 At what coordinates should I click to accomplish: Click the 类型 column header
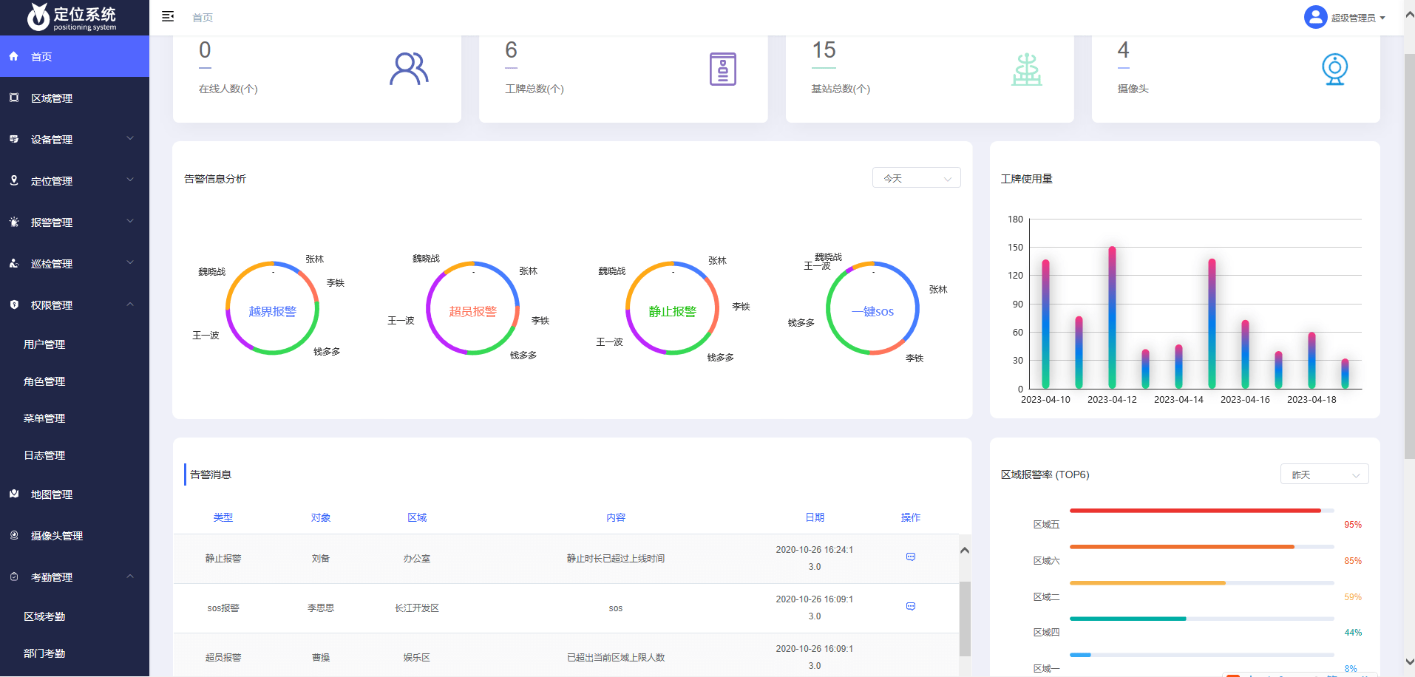point(223,517)
